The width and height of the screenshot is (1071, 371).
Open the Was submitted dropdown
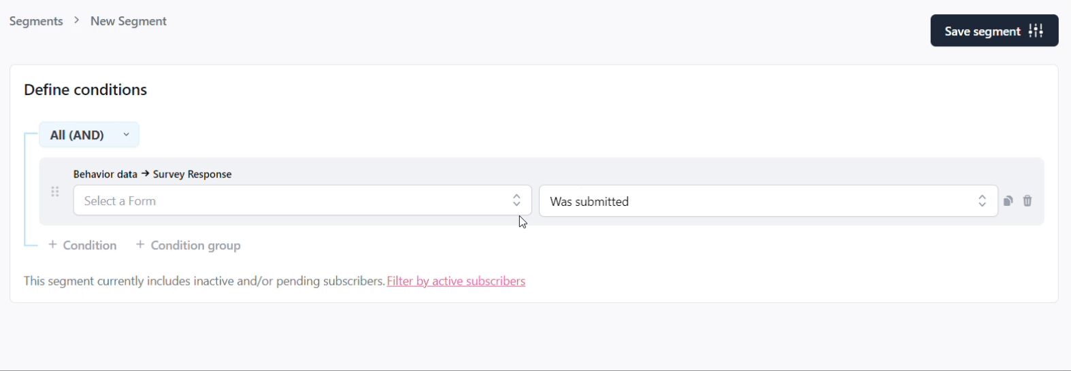click(768, 201)
